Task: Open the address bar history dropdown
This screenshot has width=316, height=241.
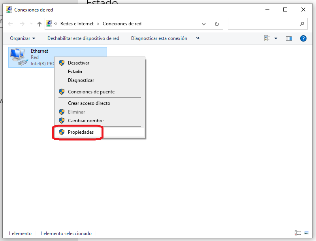Action: [204, 24]
